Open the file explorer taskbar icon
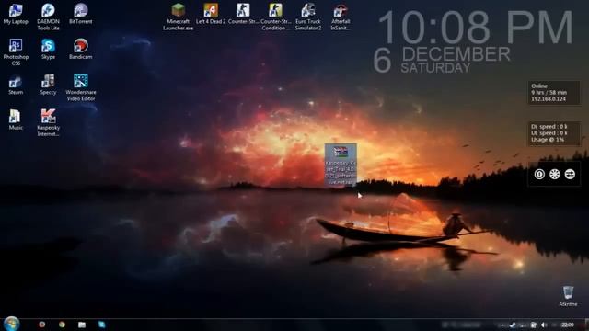Viewport: 589px width, 331px height. (82, 325)
